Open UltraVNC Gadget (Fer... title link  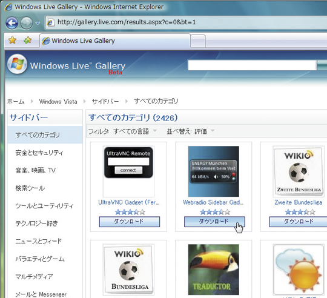[128, 202]
